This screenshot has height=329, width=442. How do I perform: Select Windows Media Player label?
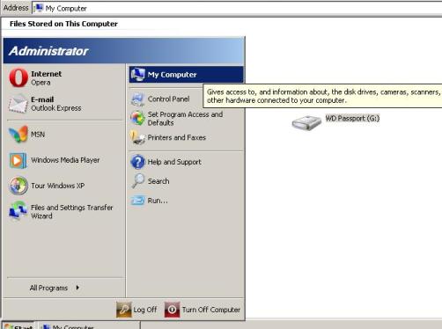tap(65, 160)
